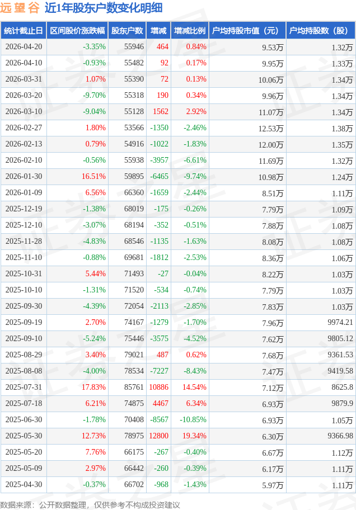356x510 pixels.
Task: Select the 2025-07-31 date cell
Action: (x=23, y=387)
